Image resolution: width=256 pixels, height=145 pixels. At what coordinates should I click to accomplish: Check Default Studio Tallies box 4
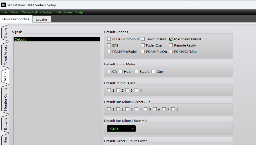tap(136, 90)
